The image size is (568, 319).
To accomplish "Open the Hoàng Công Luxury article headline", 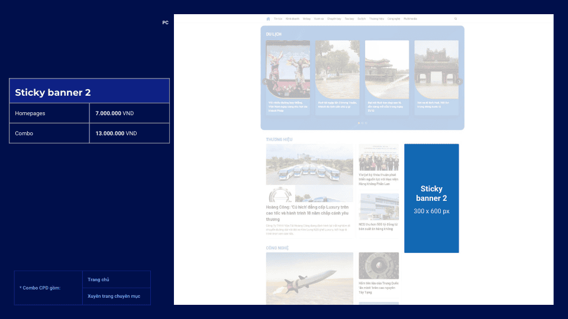I will pyautogui.click(x=307, y=213).
